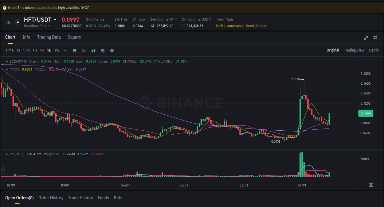Toggle the favorite star for HFT/USDT
Viewport: 384px width, 207px height.
pyautogui.click(x=9, y=22)
